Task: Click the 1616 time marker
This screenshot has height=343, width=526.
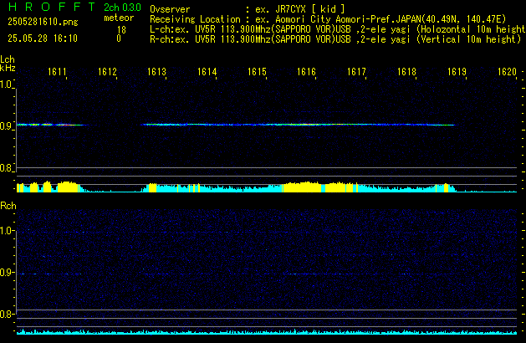Action: (x=307, y=72)
